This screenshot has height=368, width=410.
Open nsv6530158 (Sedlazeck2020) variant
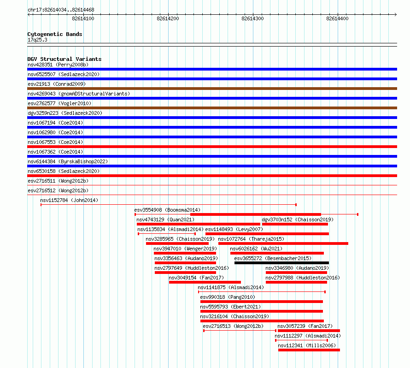[64, 171]
